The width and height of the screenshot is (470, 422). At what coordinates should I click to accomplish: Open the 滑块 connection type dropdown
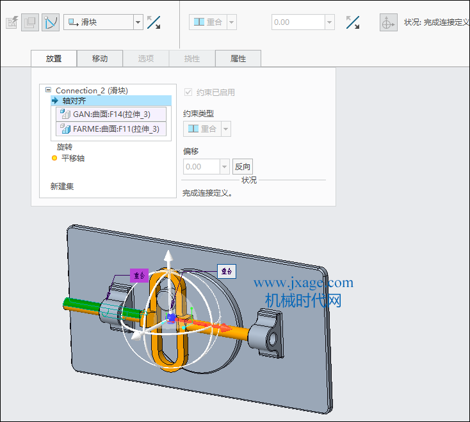(138, 22)
